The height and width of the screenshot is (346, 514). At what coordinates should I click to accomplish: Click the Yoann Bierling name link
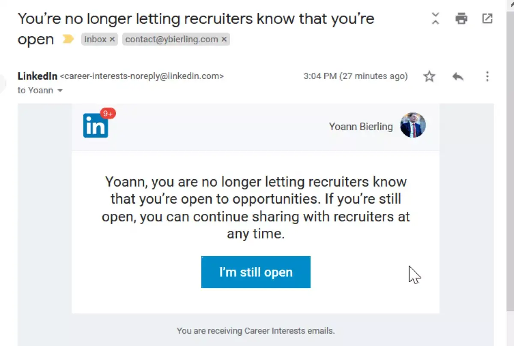click(x=361, y=127)
